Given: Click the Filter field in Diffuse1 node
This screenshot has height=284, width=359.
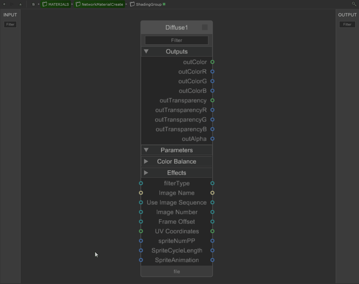Looking at the screenshot, I should [177, 40].
